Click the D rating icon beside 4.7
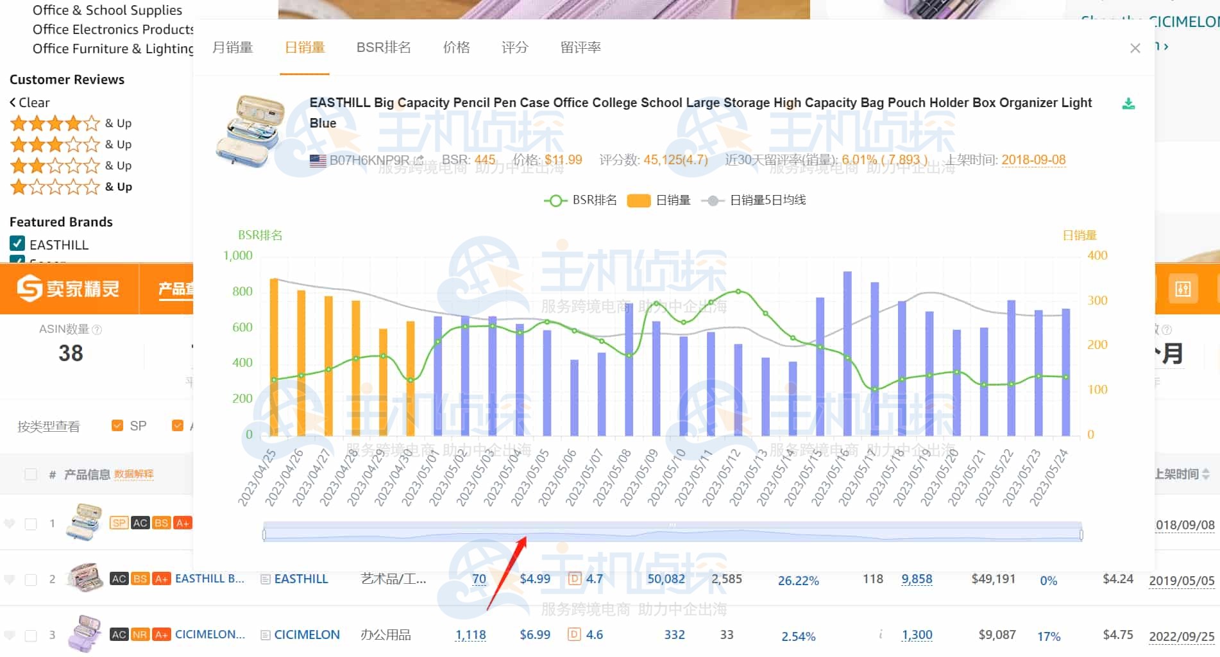Screen dimensions: 1220x657 [x=575, y=579]
